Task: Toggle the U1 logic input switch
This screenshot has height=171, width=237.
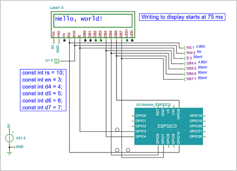Action: 61,61
